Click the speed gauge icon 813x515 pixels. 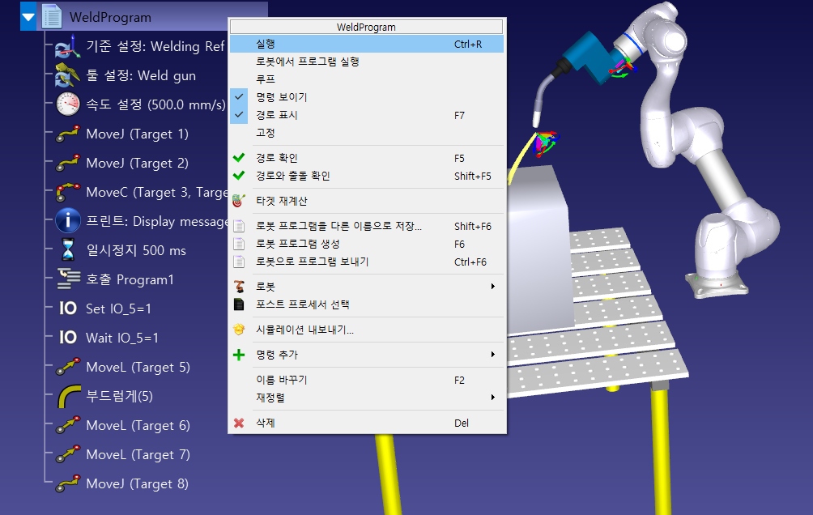(x=68, y=104)
